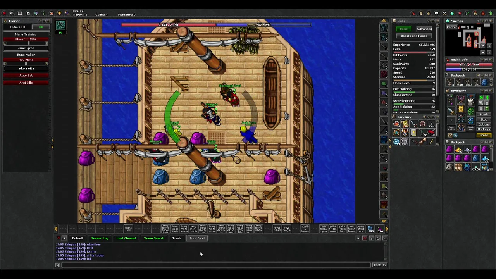Toggle the green chase mode icon in Inventory
Viewport: 496px width, 279px height.
(487, 97)
